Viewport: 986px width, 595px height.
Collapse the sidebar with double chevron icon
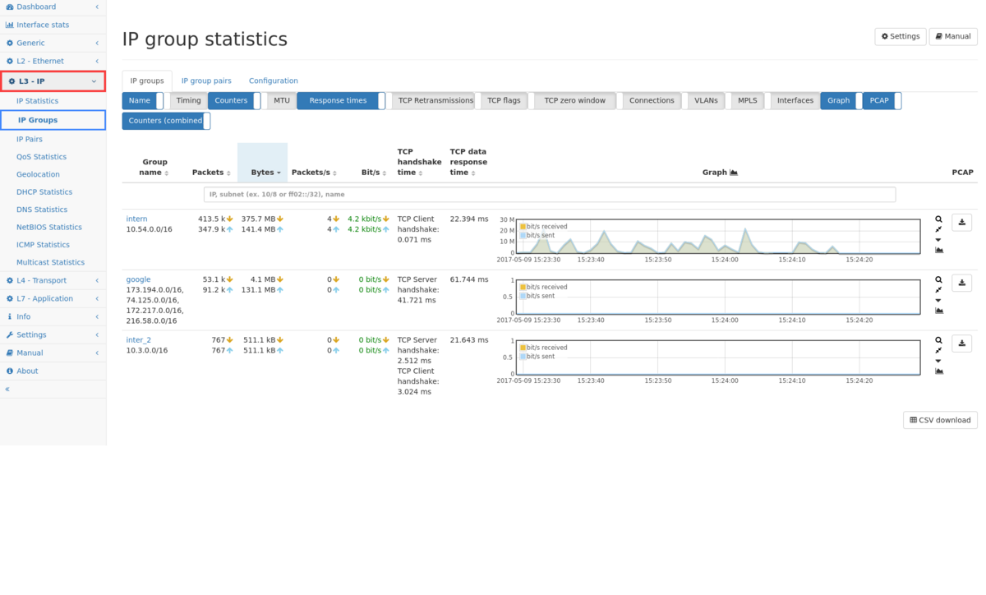pos(7,390)
